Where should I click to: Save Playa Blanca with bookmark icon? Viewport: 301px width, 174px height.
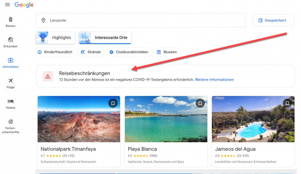[x=200, y=103]
